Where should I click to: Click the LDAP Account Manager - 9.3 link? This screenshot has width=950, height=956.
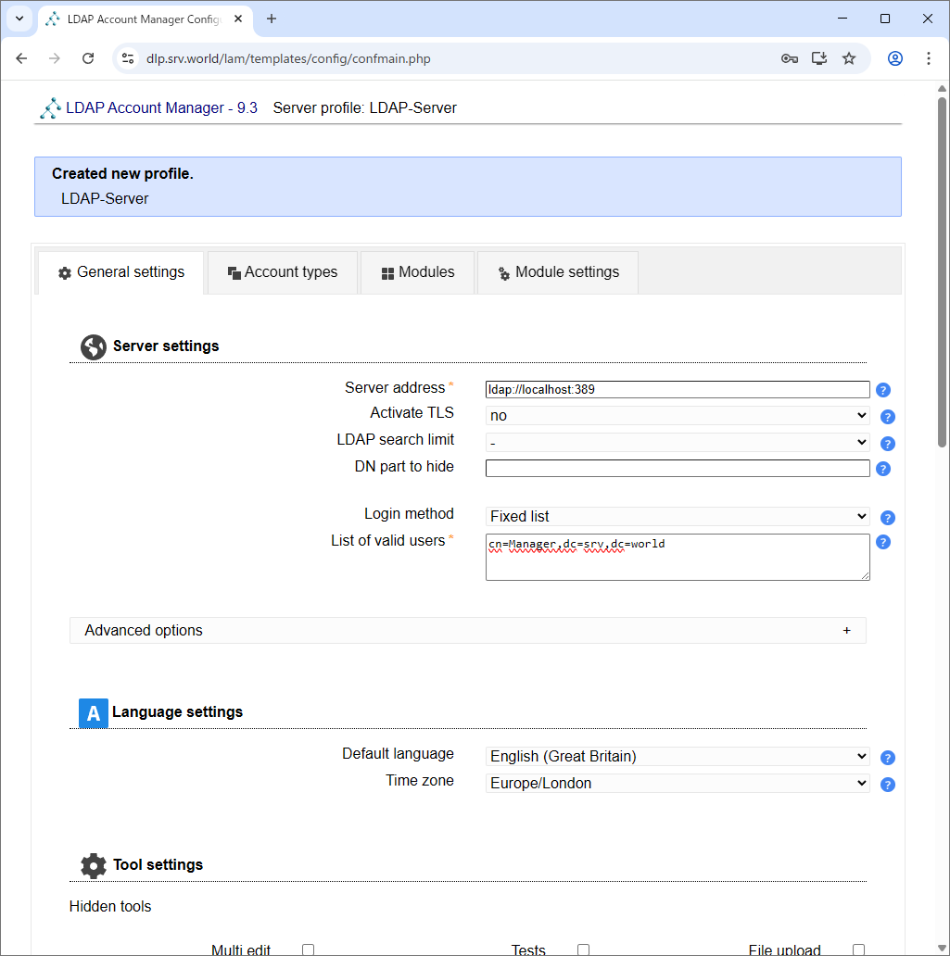[x=161, y=107]
